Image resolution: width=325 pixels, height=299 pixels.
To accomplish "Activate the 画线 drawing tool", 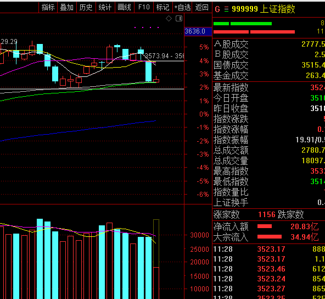I will coord(125,8).
